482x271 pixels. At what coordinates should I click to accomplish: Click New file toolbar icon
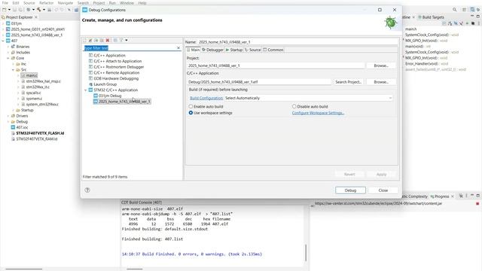5,10
